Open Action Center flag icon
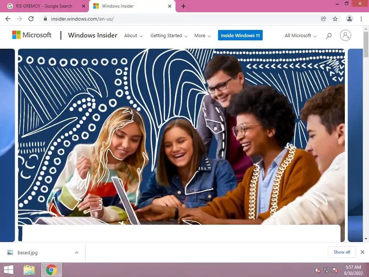The image size is (369, 277). coord(335,270)
